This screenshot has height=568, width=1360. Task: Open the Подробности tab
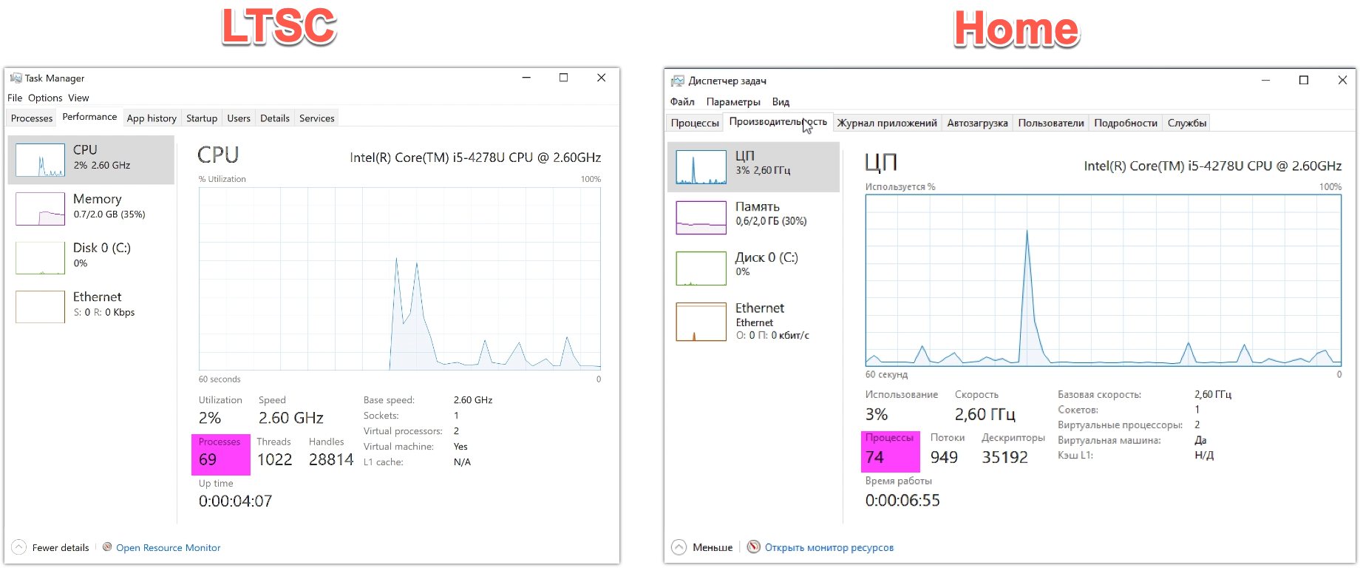(1126, 123)
